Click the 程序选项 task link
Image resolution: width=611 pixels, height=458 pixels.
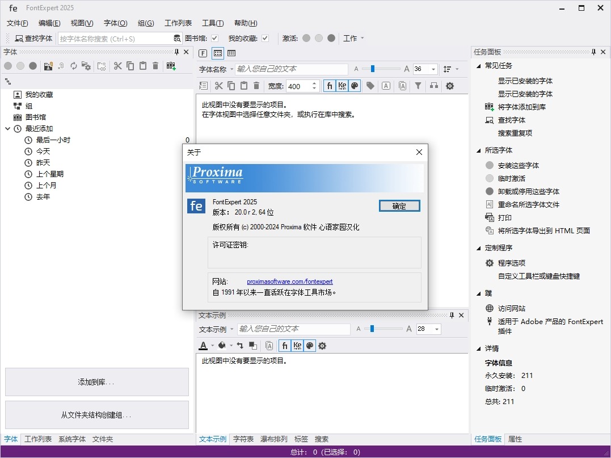512,263
